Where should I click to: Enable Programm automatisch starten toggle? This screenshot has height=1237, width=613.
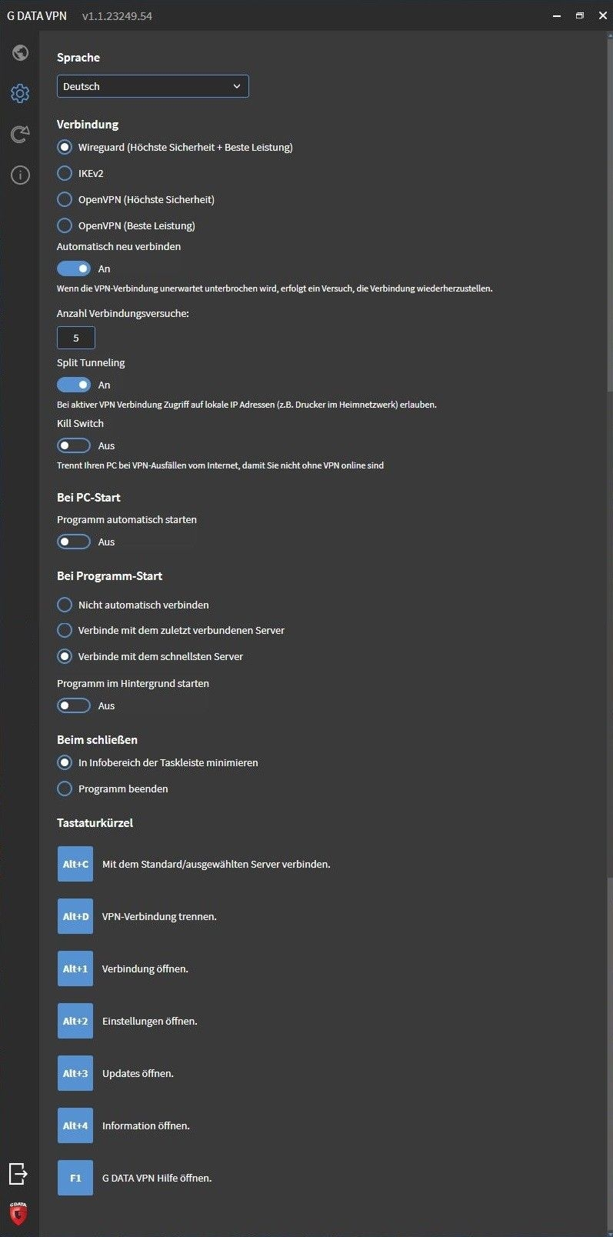[74, 542]
